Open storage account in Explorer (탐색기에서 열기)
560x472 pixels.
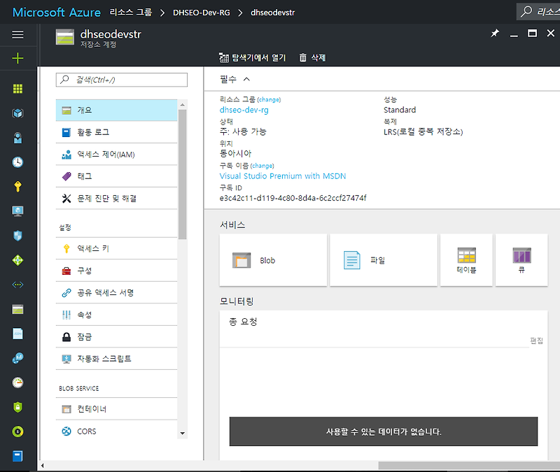[253, 58]
